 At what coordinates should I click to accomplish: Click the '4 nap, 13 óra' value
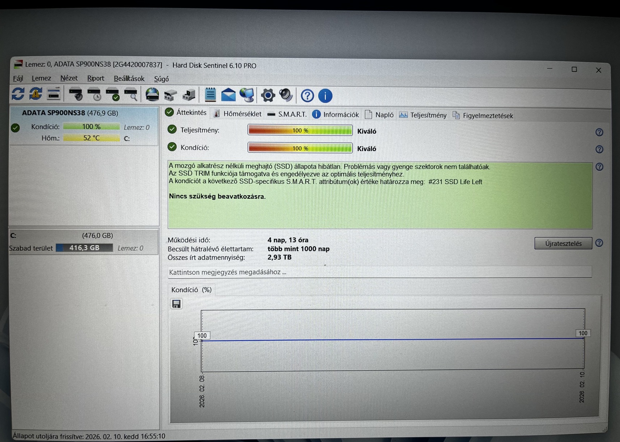tap(288, 240)
